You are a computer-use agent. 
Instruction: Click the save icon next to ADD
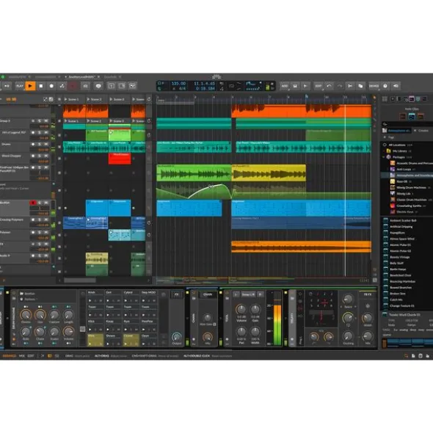coord(295,86)
